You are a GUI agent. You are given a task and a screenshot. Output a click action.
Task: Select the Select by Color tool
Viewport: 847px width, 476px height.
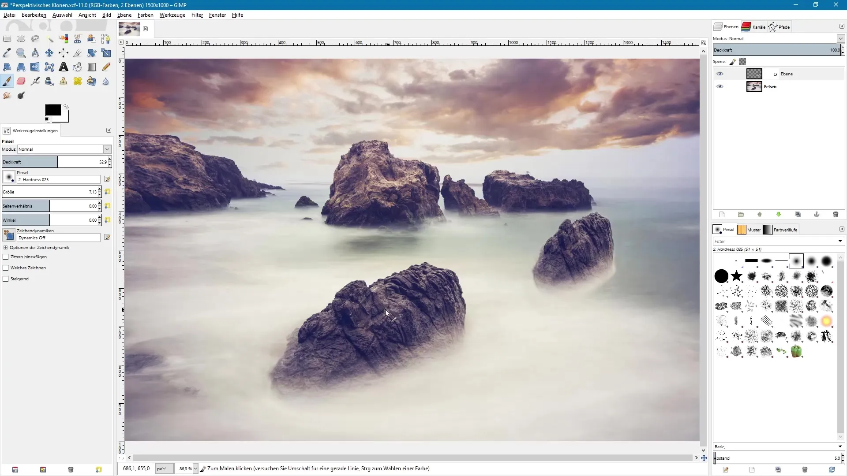pyautogui.click(x=64, y=39)
